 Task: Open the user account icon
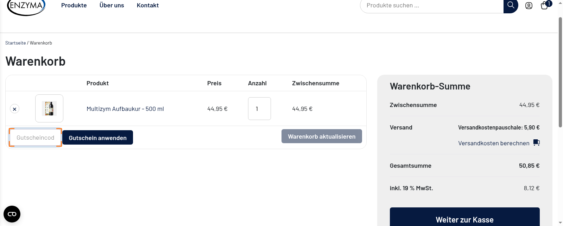529,5
